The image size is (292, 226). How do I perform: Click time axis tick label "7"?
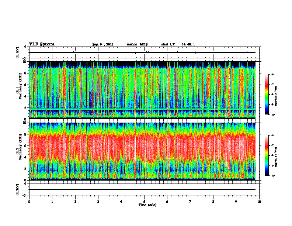190,202
